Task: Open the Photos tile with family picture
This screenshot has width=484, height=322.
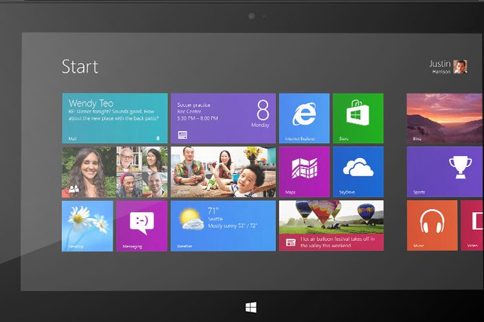Action: pyautogui.click(x=223, y=172)
